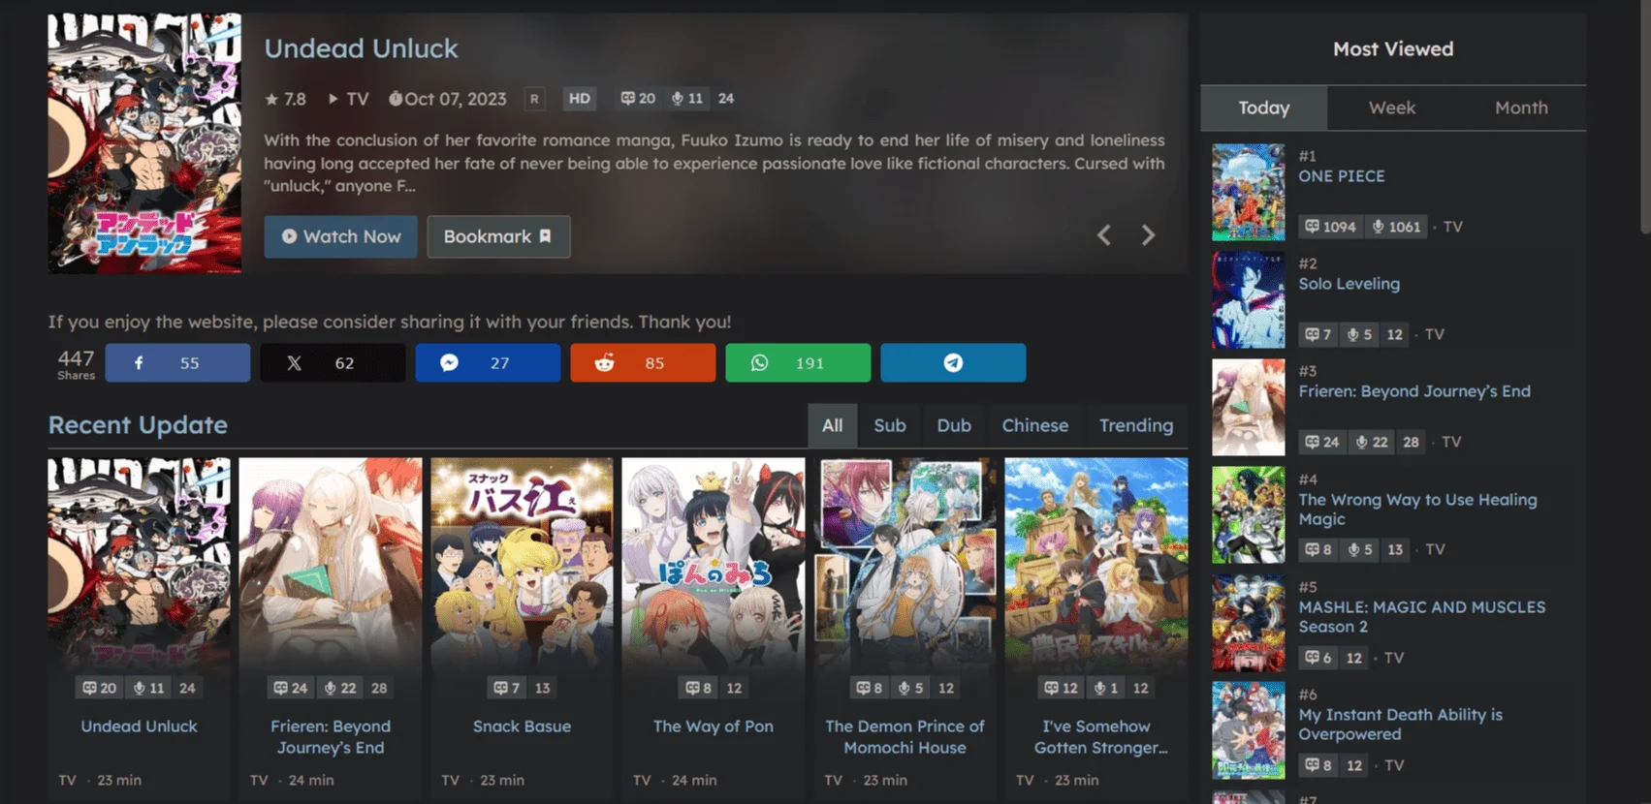Share on X (Twitter) button
Viewport: 1651px width, 804px height.
pyautogui.click(x=333, y=362)
